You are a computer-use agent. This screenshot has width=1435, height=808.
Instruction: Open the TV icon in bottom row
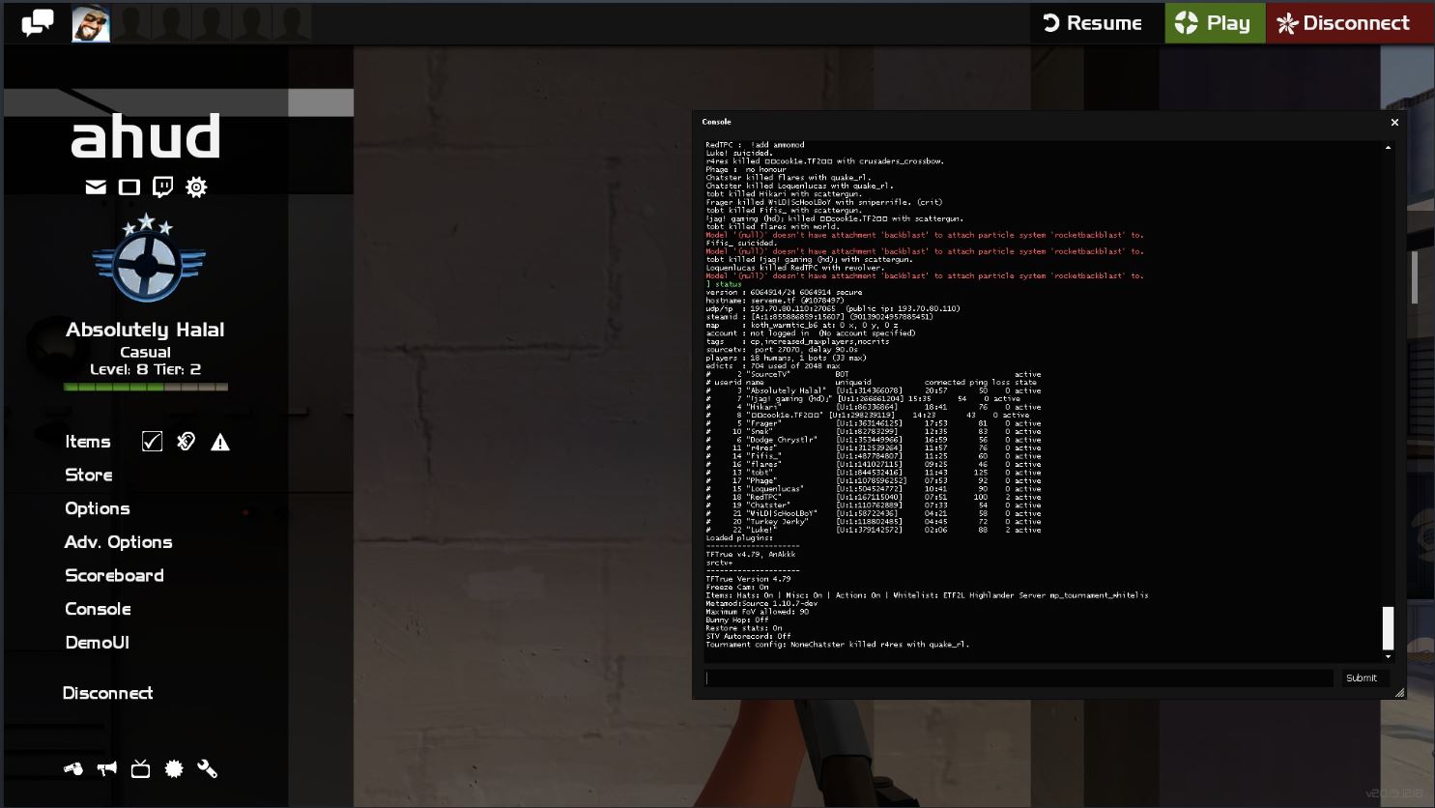pos(141,768)
